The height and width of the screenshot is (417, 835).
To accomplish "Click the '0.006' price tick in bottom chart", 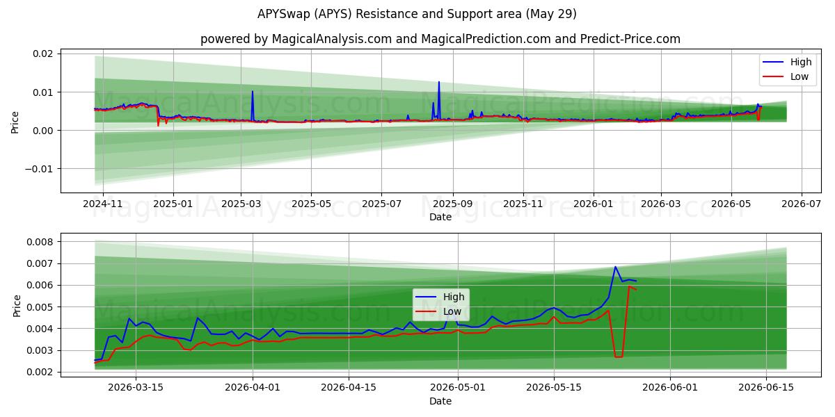I will click(41, 285).
